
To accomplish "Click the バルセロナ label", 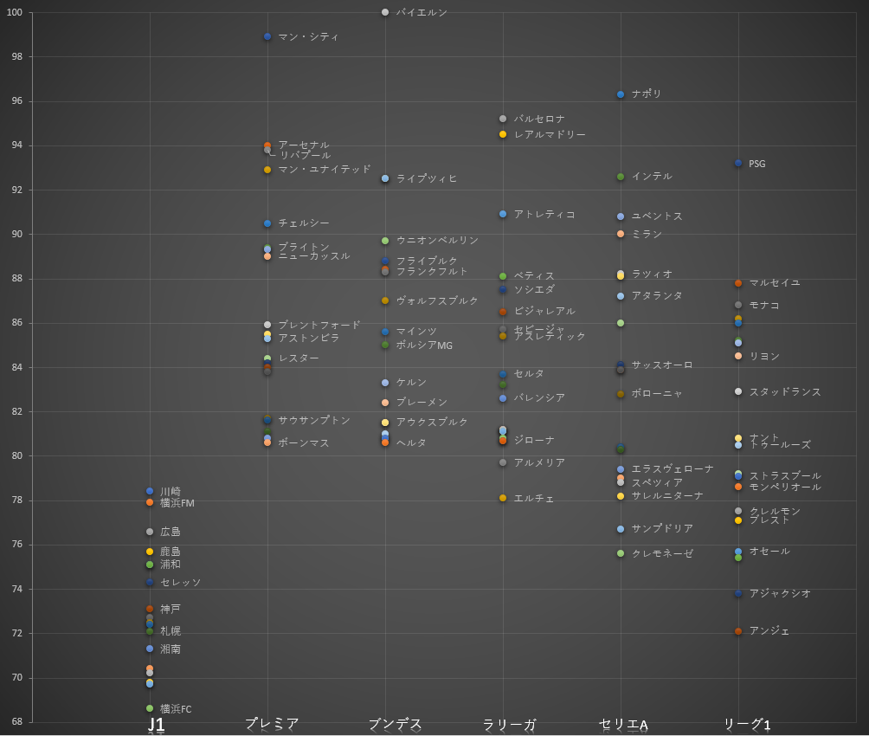I will (x=539, y=119).
